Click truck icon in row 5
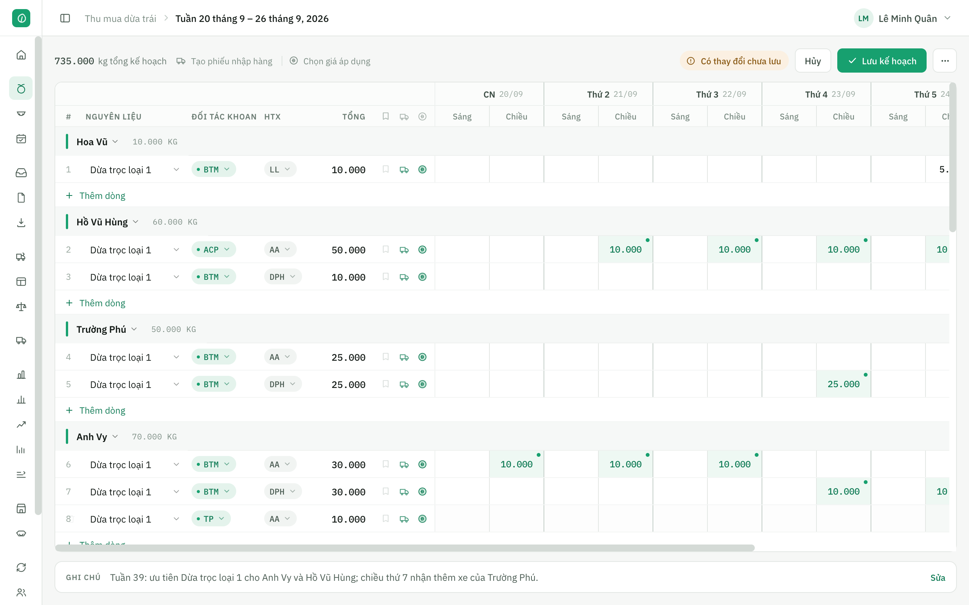The width and height of the screenshot is (969, 605). 404,385
